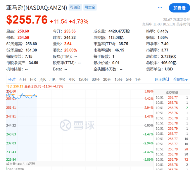Switch to the 120分 interval
The image size is (195, 170).
(83, 79)
